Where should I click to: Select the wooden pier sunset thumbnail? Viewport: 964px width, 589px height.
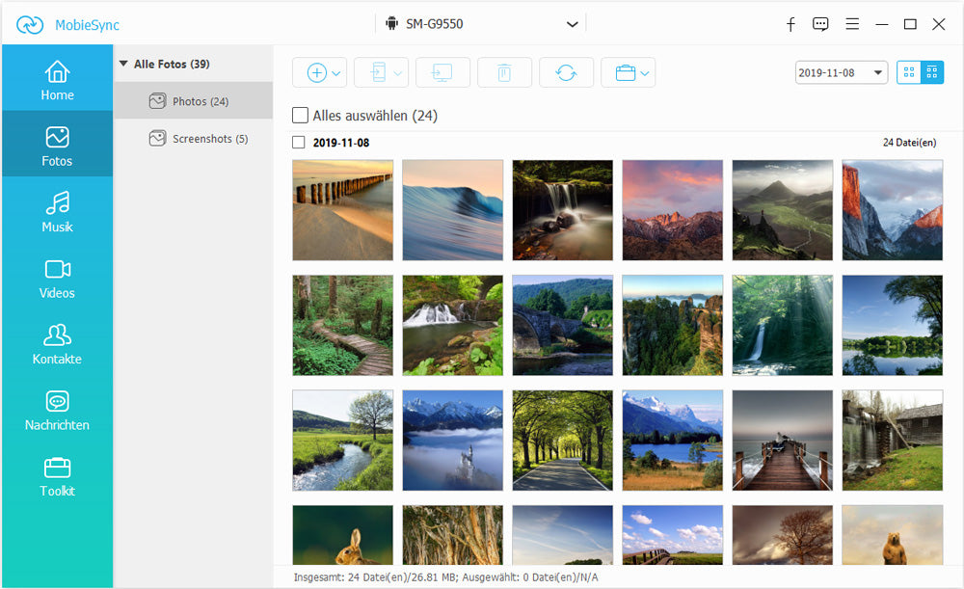point(782,440)
